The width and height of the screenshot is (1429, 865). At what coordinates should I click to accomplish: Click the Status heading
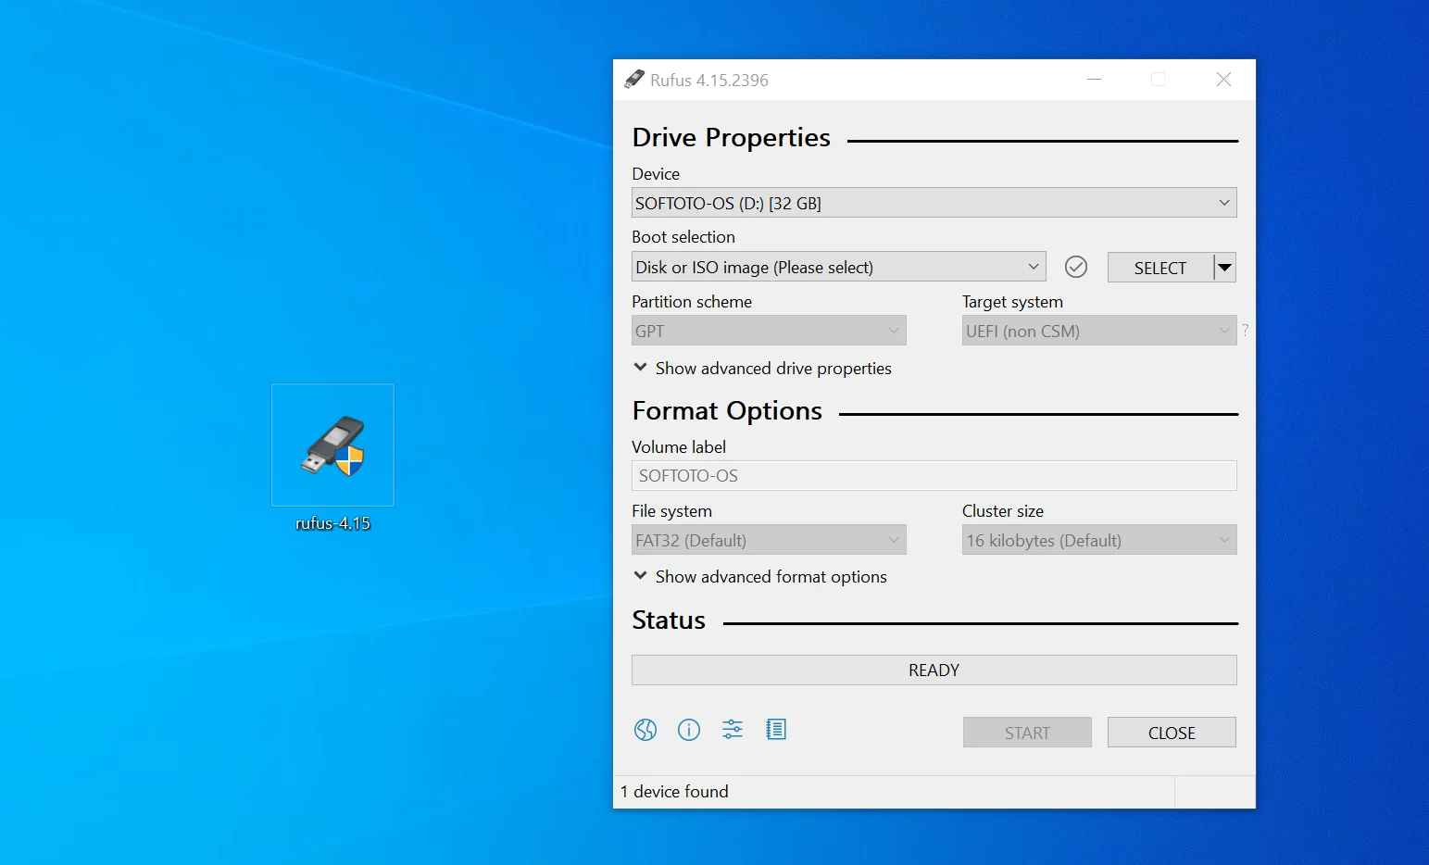669,621
